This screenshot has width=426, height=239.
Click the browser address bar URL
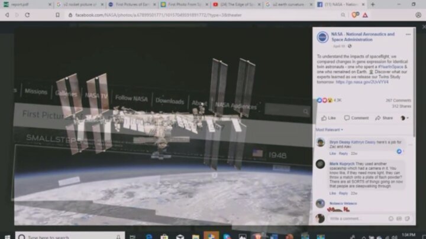159,15
